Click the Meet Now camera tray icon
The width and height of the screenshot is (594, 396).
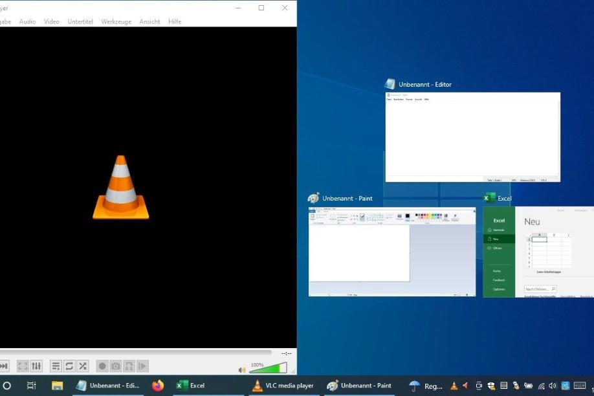coord(479,386)
